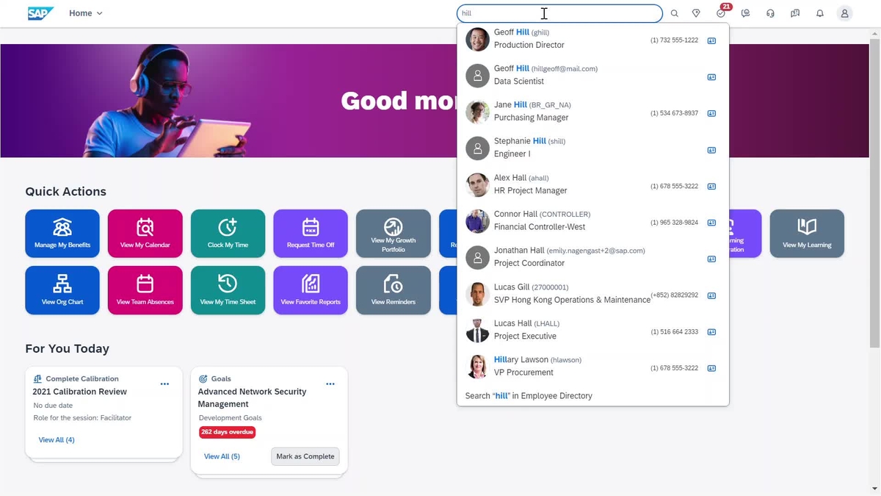
Task: Click the Request Time Off tile
Action: point(311,234)
